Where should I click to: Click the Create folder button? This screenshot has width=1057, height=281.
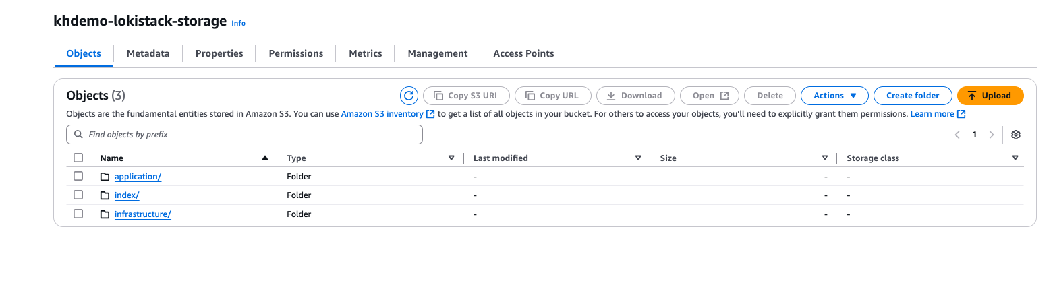point(912,96)
